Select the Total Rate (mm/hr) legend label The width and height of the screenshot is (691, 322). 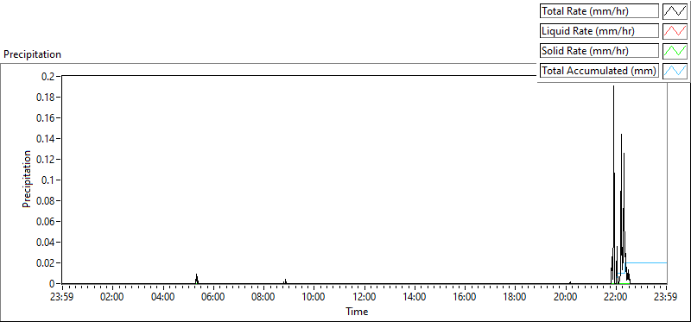(x=599, y=11)
